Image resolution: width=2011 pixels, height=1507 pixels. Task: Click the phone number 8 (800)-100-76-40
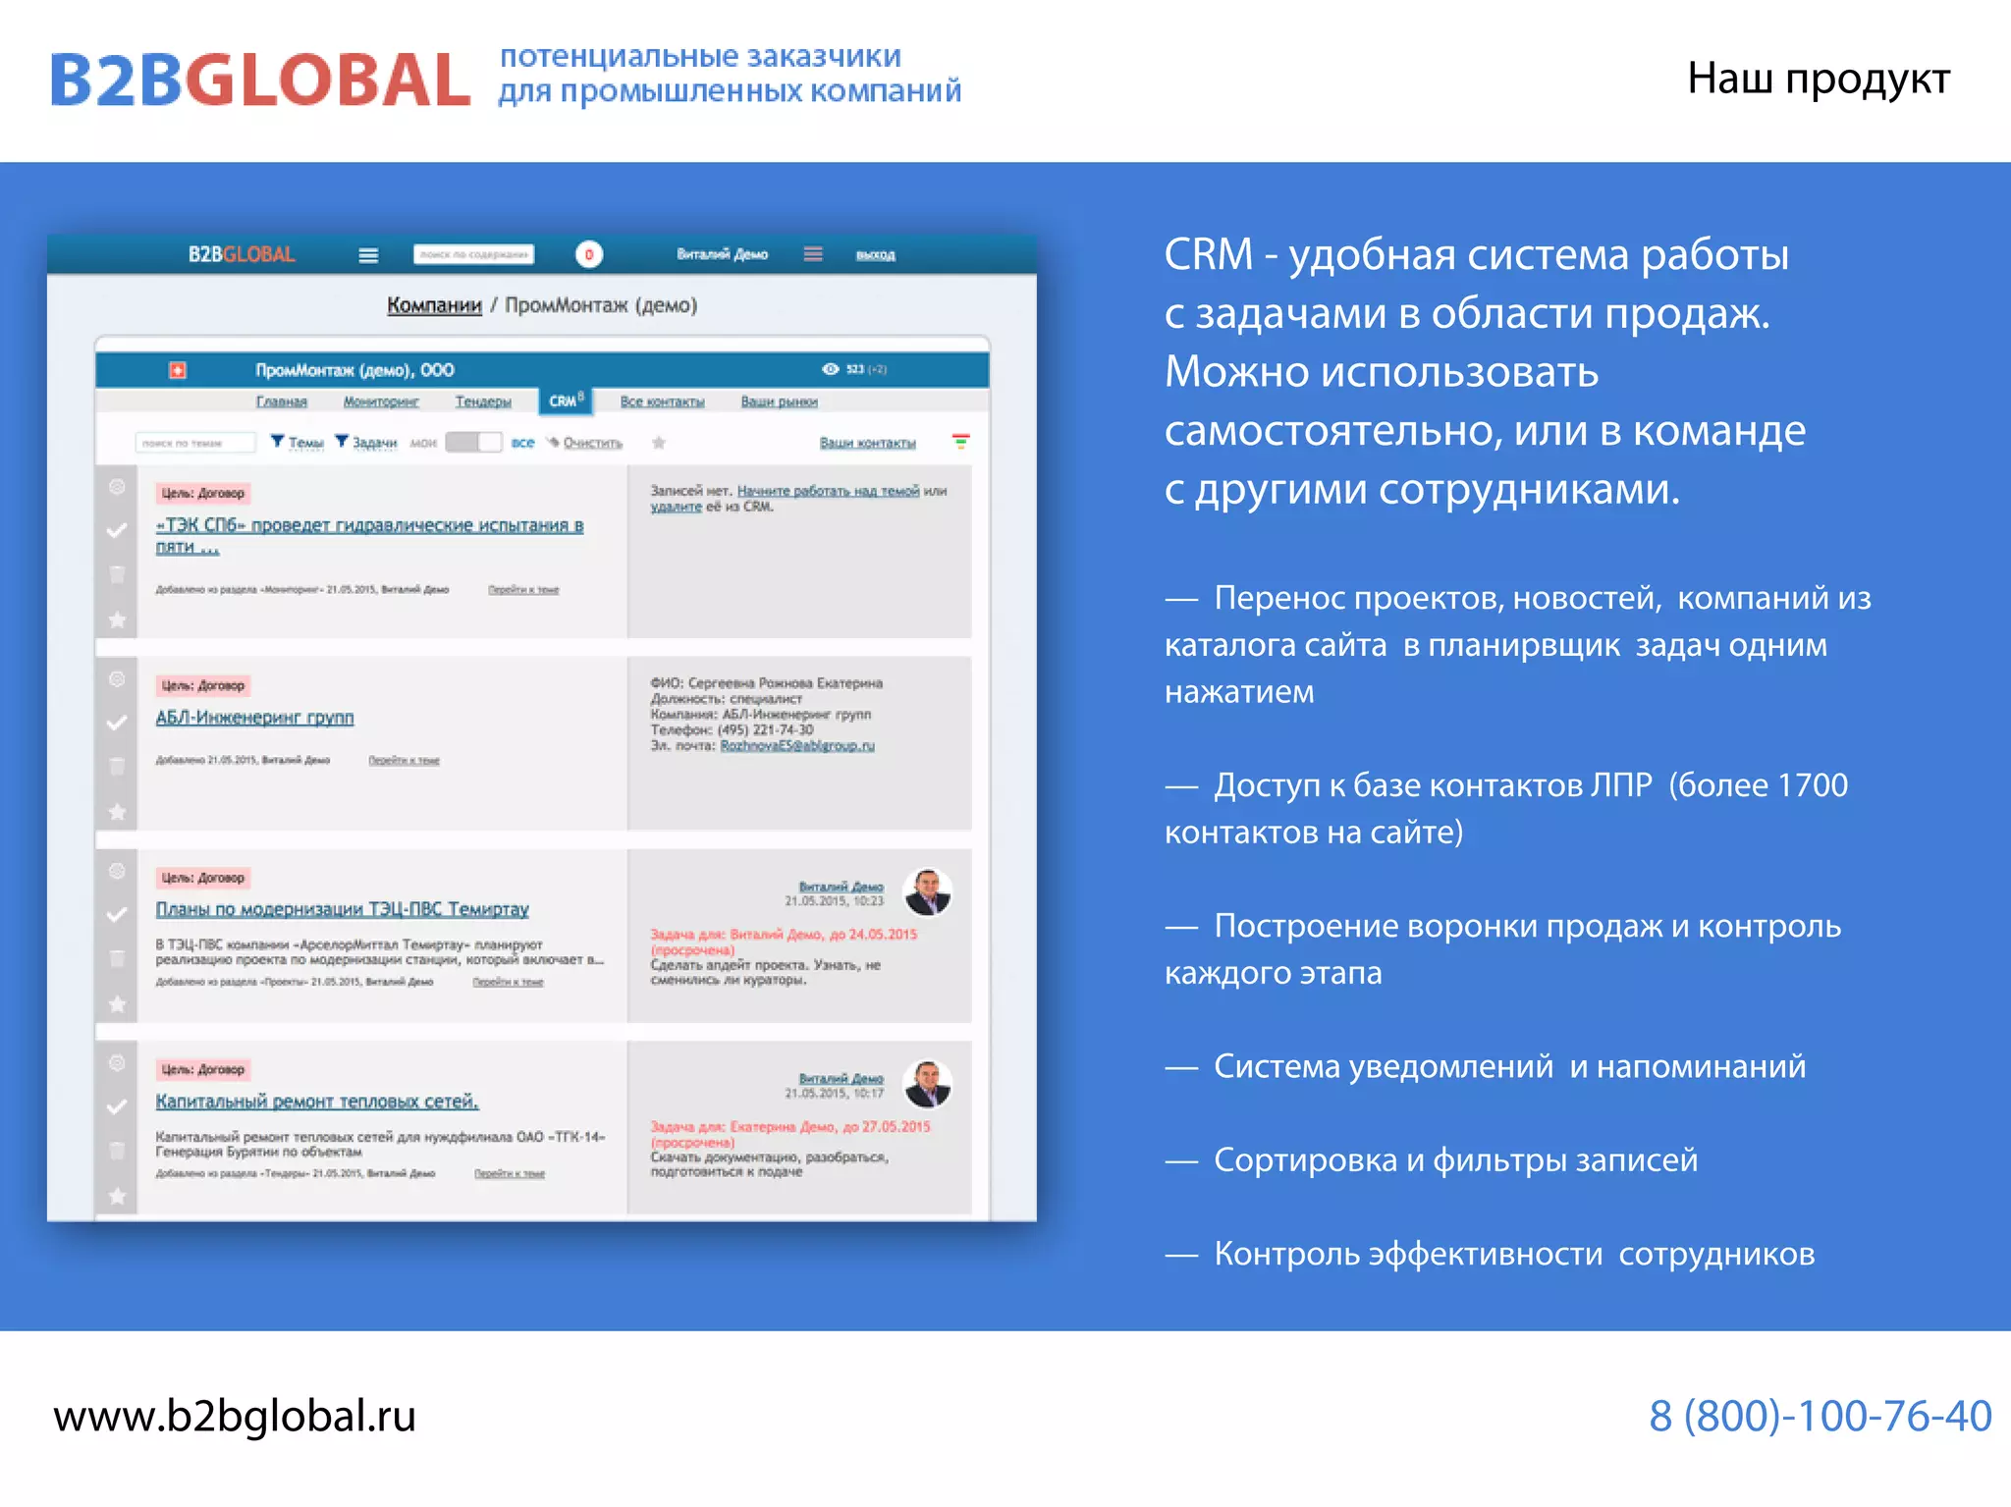pyautogui.click(x=1820, y=1417)
